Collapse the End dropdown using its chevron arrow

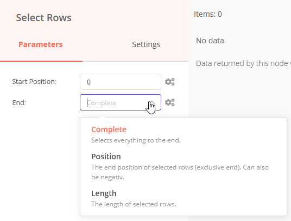(153, 102)
